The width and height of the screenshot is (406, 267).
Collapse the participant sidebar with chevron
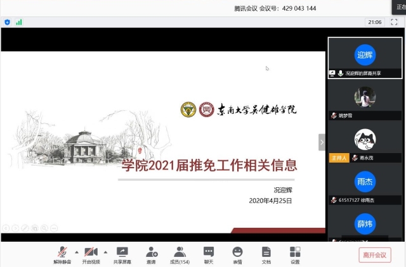tap(322, 142)
